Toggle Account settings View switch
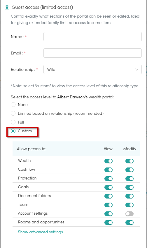Viewport: 147px width, 248px height. 108,214
